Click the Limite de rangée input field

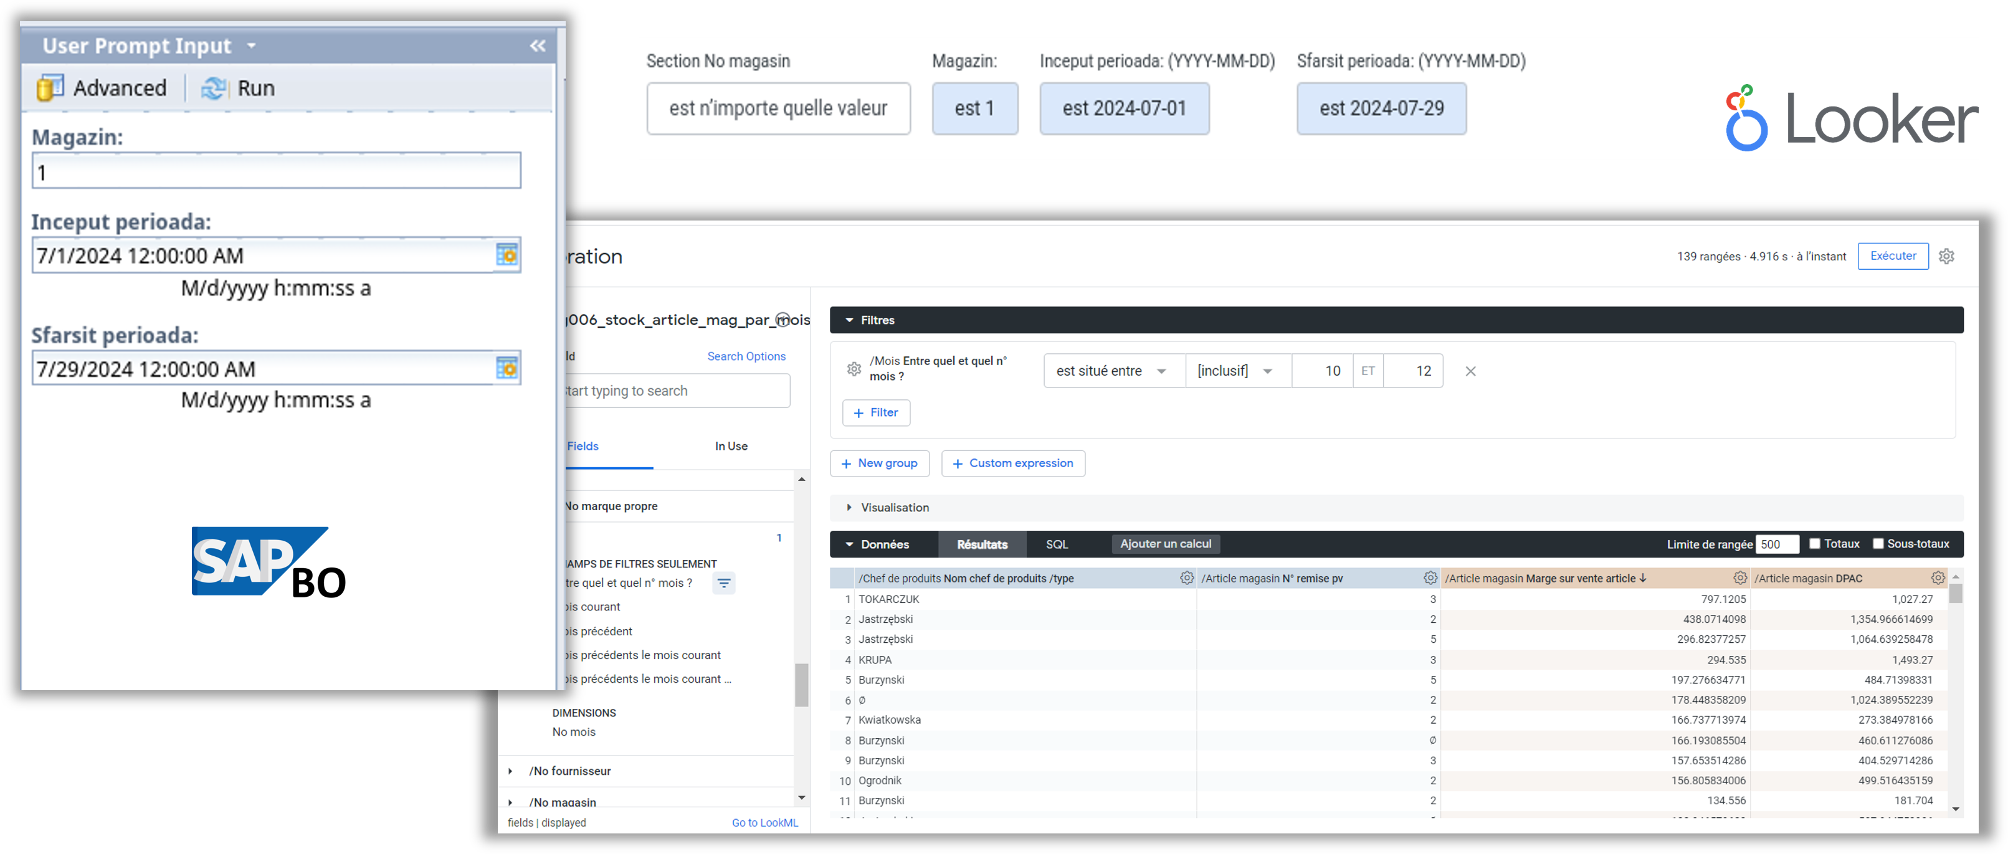coord(1776,544)
